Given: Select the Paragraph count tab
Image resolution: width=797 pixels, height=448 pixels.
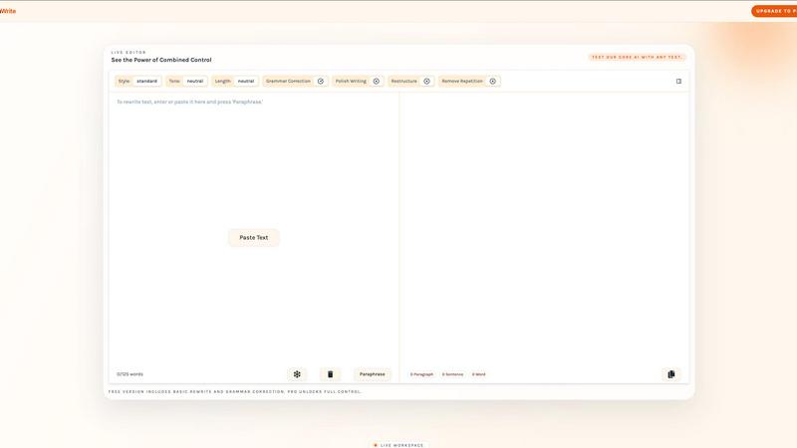Looking at the screenshot, I should (x=422, y=374).
